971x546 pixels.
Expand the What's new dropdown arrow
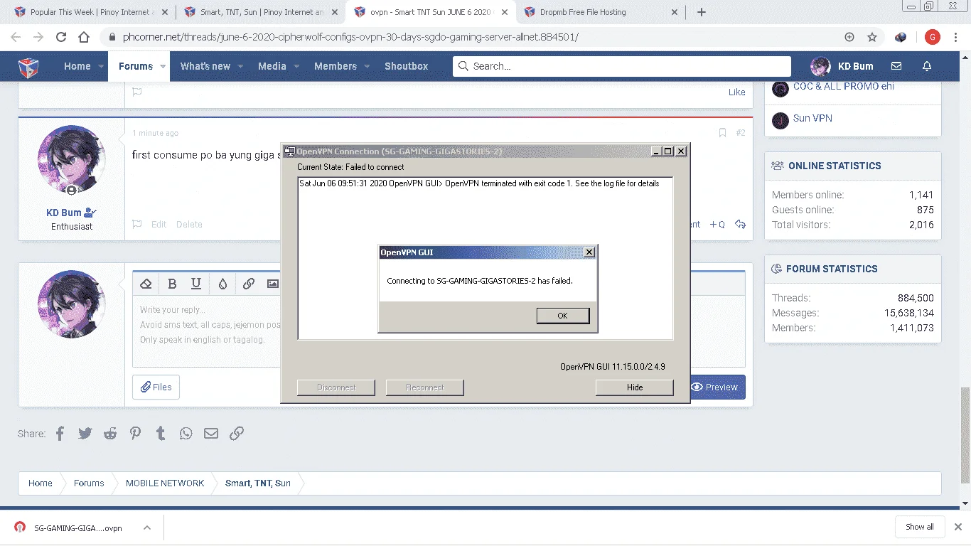240,66
